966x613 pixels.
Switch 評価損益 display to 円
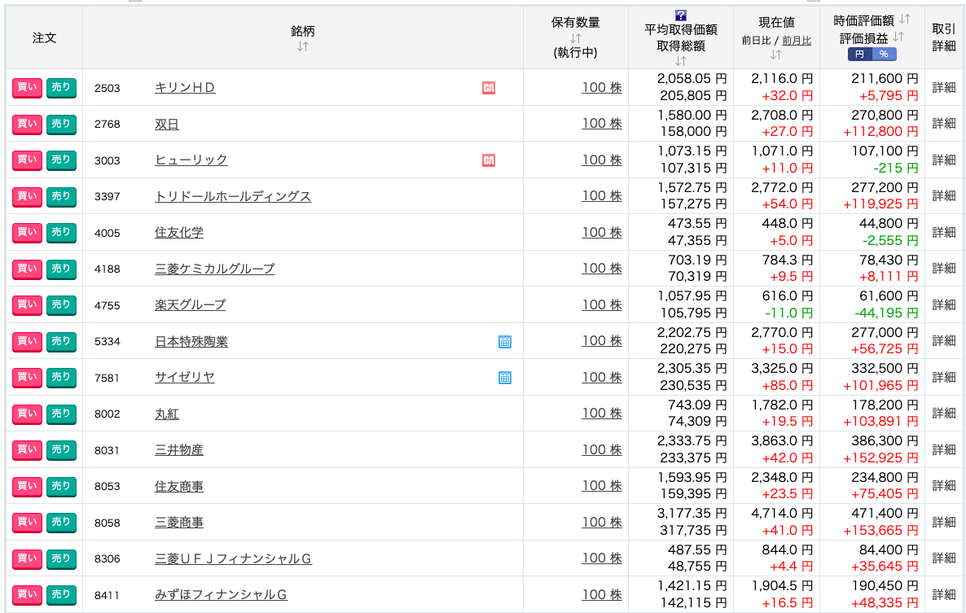859,55
